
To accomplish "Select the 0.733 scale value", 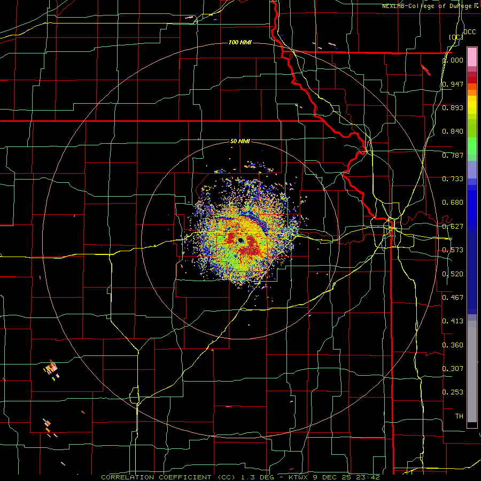I will pos(453,179).
